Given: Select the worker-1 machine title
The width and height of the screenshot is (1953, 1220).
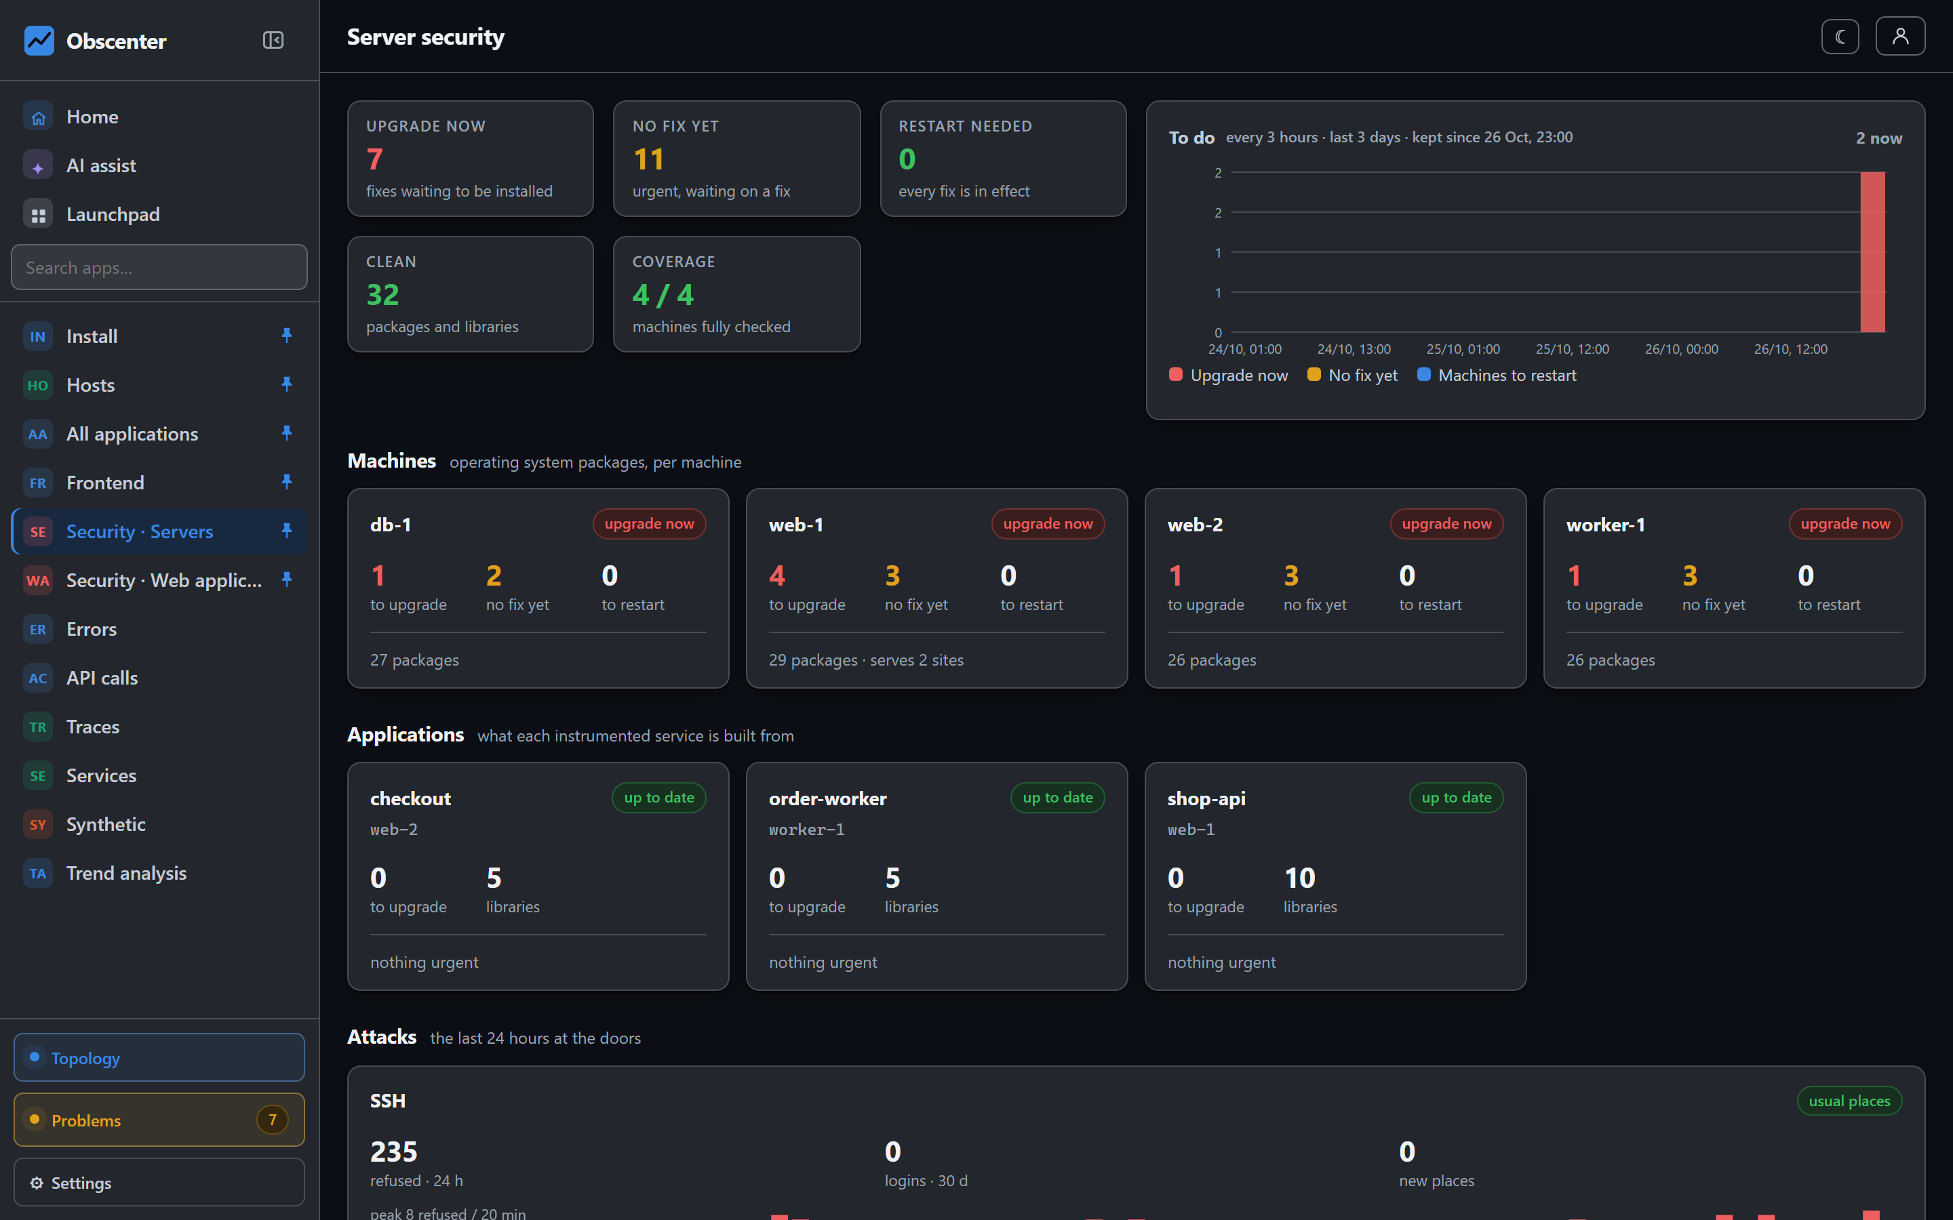Looking at the screenshot, I should click(x=1605, y=525).
